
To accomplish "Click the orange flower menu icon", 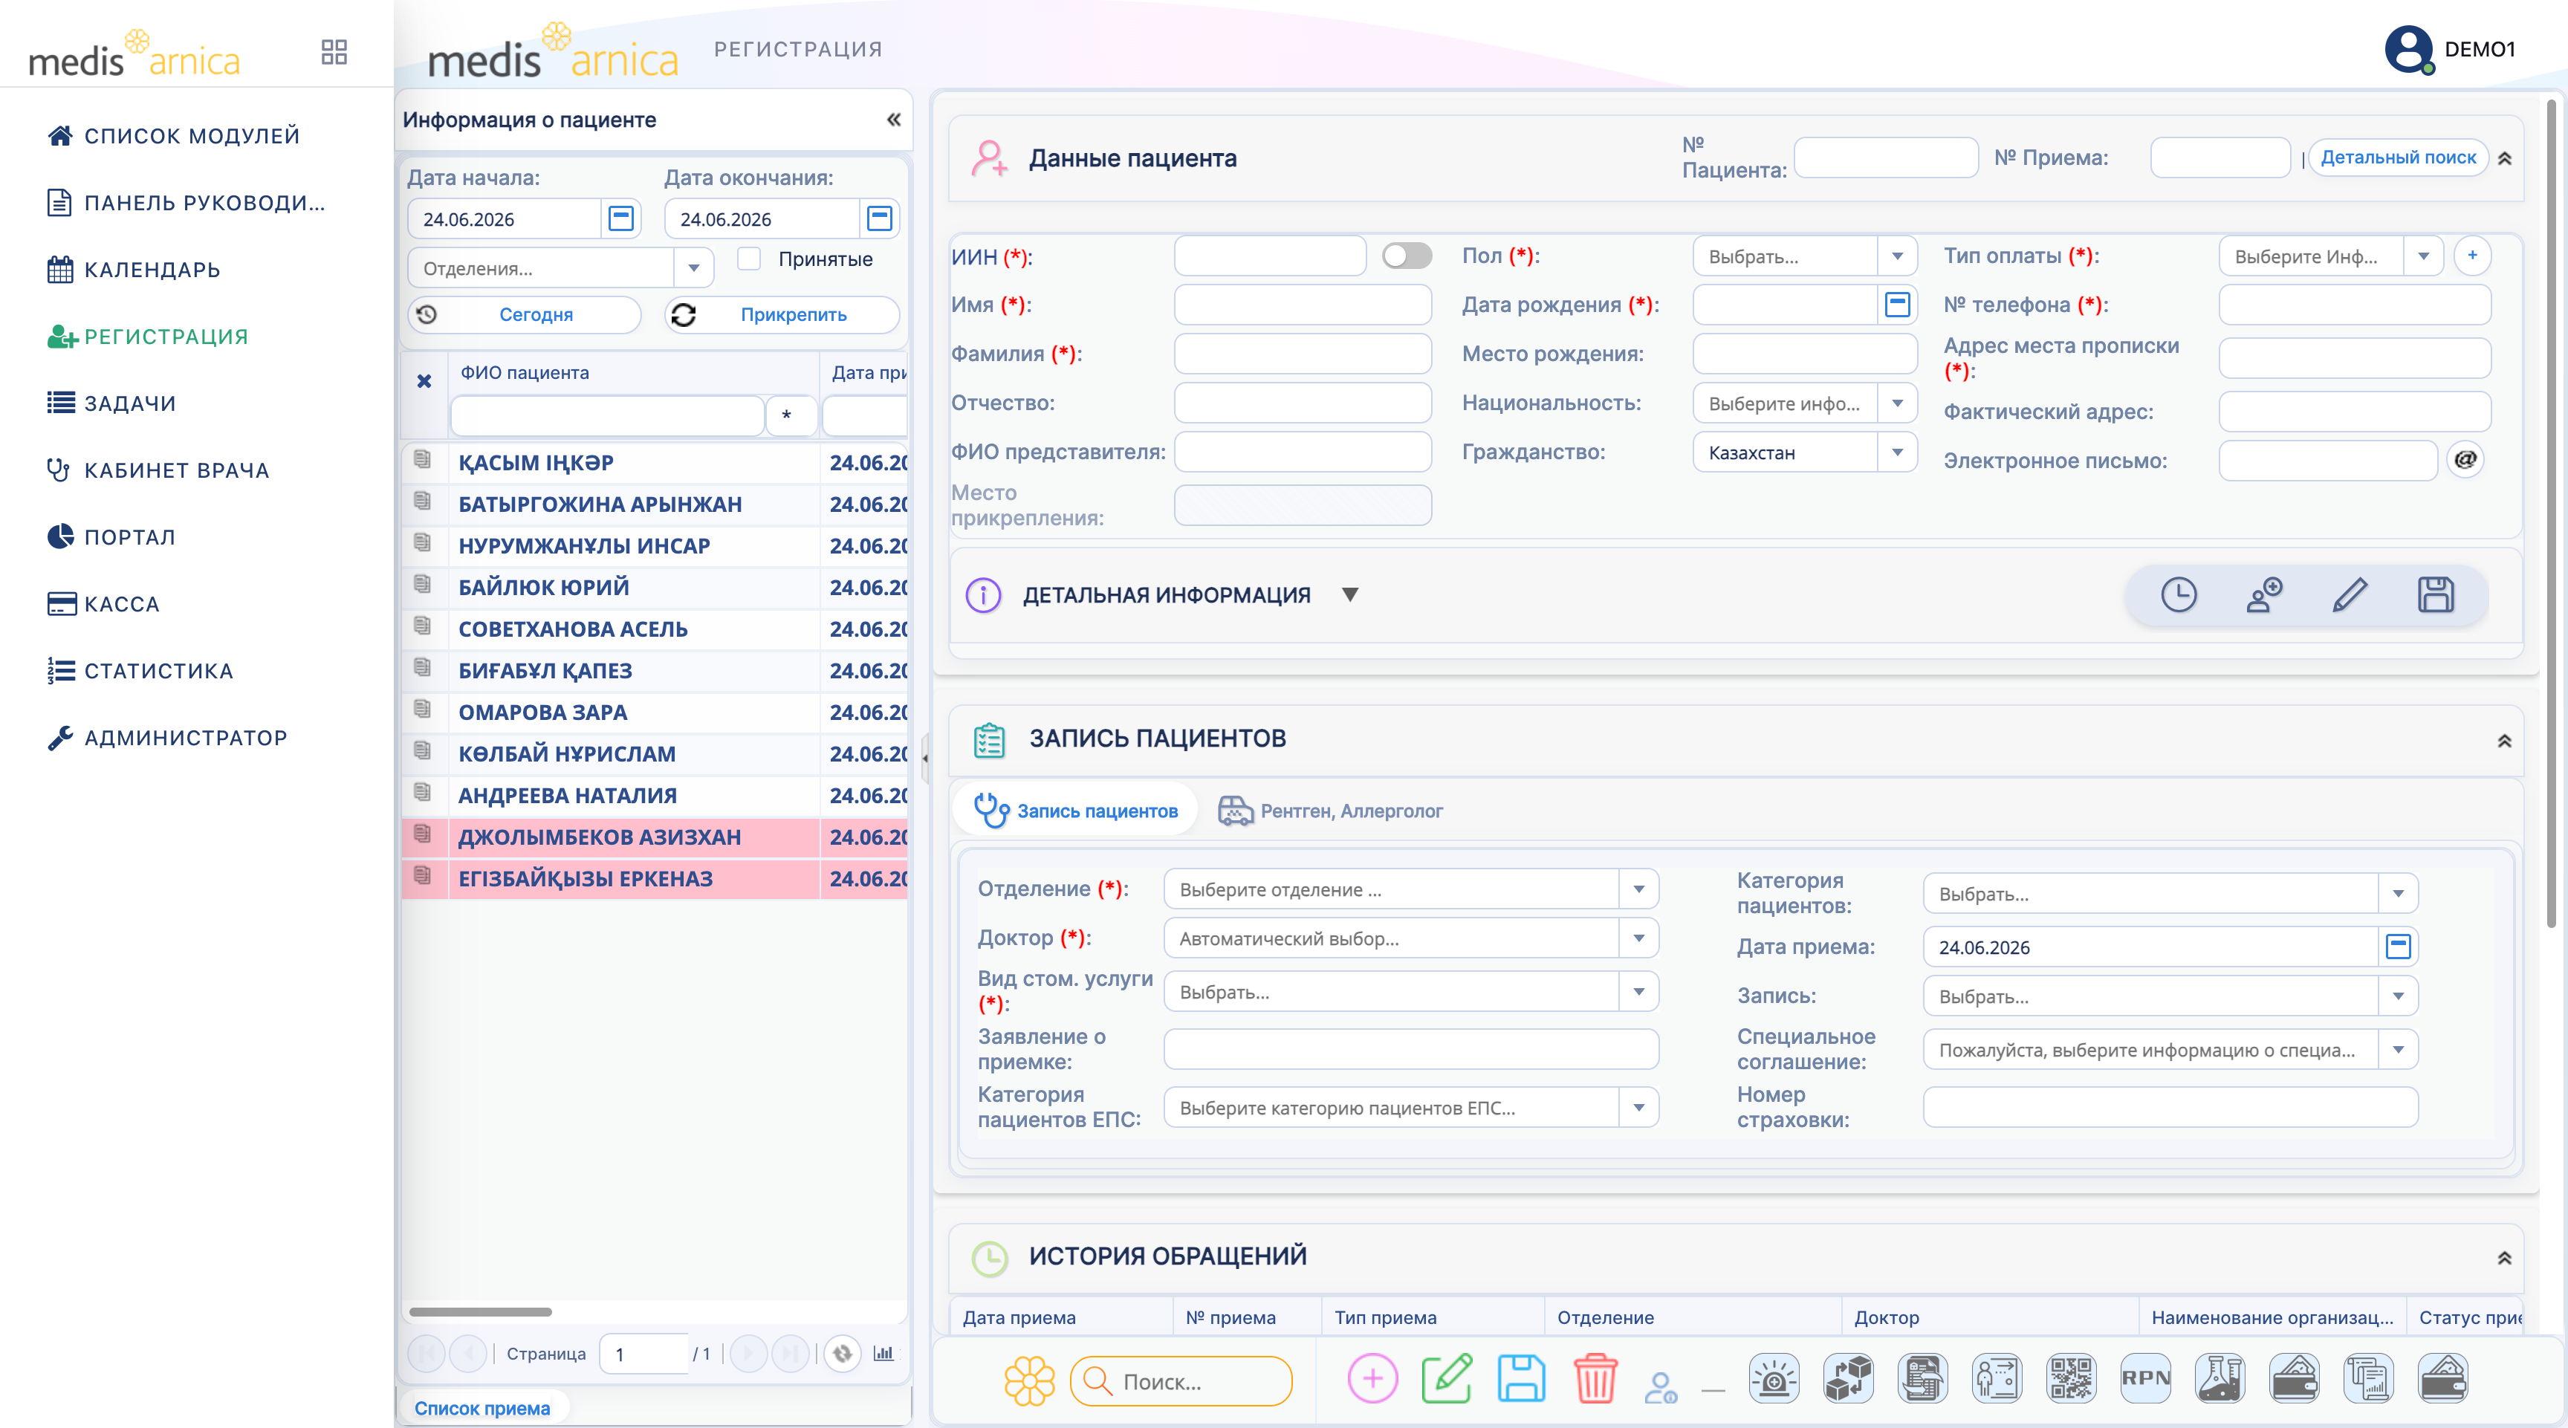I will (x=1029, y=1381).
